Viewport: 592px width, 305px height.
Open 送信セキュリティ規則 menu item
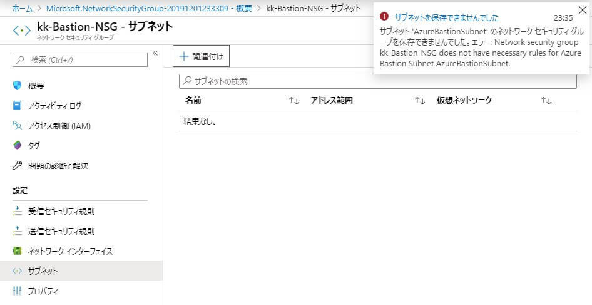[61, 231]
